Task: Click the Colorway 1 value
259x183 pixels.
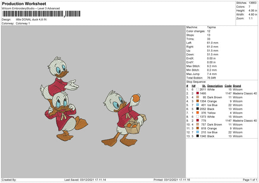Action: click(23, 23)
